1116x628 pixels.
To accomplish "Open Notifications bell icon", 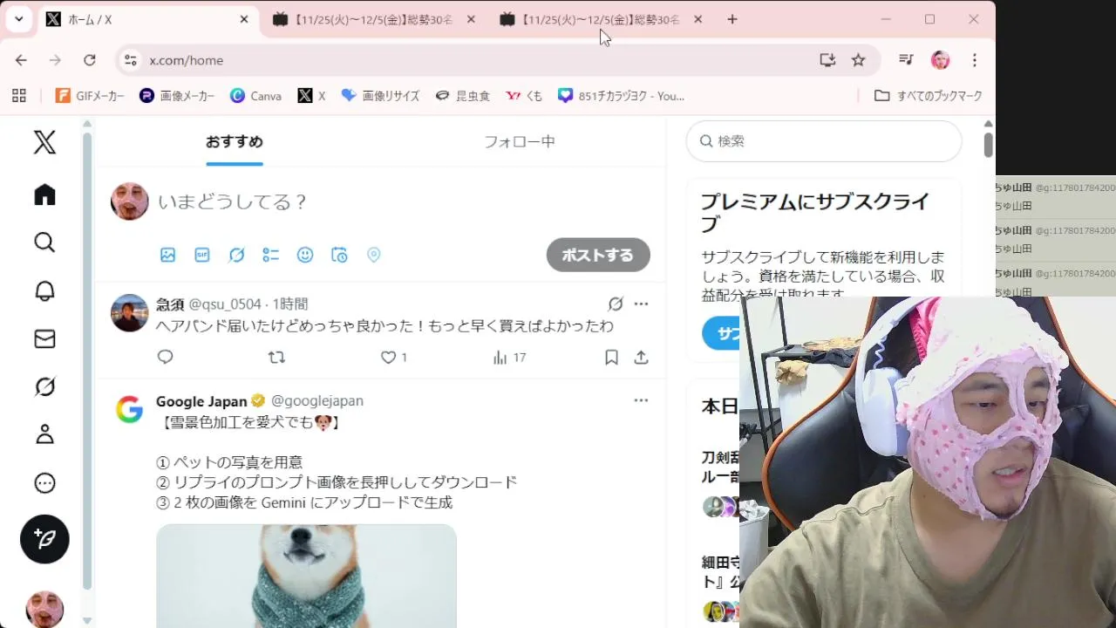I will tap(44, 290).
